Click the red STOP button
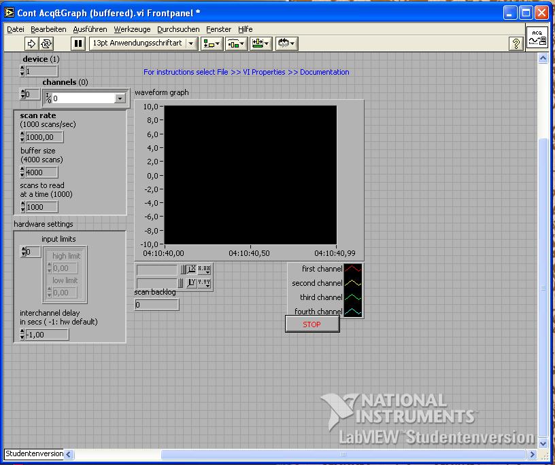555x465 pixels. point(312,324)
